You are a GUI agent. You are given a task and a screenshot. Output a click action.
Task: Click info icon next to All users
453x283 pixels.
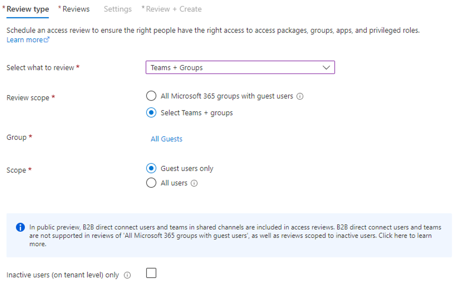[x=194, y=183]
